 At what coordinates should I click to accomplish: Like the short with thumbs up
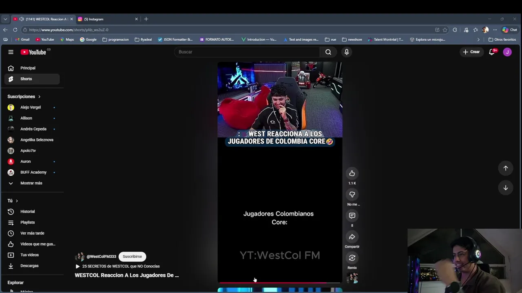(352, 173)
